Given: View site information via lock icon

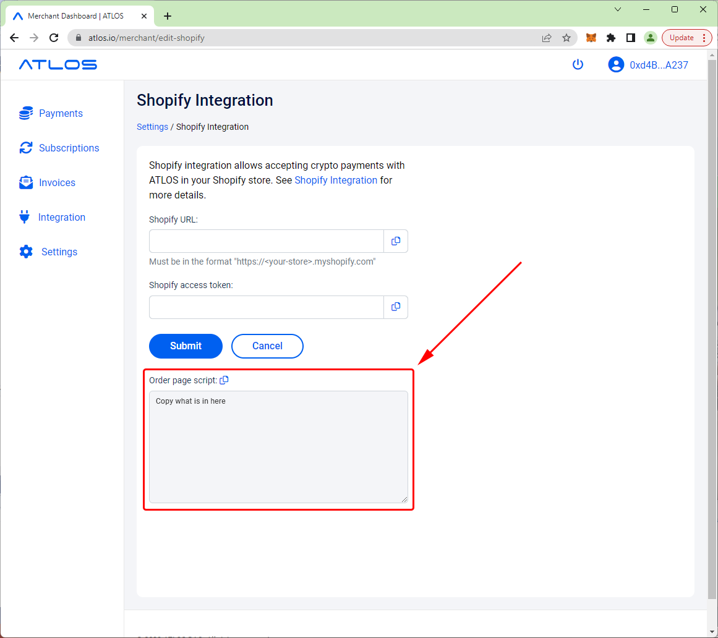Looking at the screenshot, I should click(79, 38).
